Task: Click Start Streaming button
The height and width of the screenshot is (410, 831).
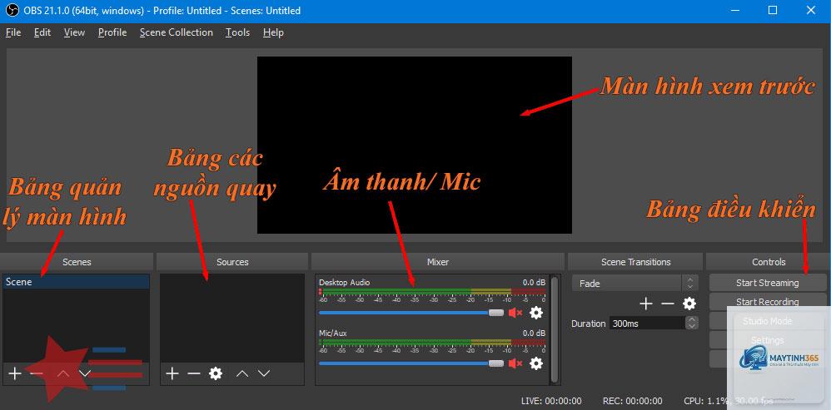Action: click(768, 283)
